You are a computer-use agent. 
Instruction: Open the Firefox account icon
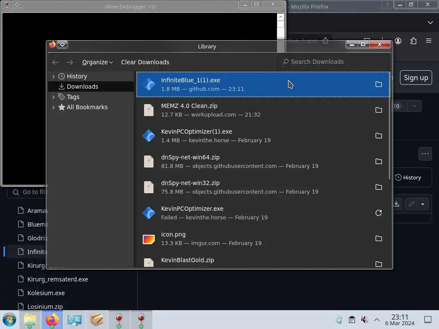tap(398, 41)
